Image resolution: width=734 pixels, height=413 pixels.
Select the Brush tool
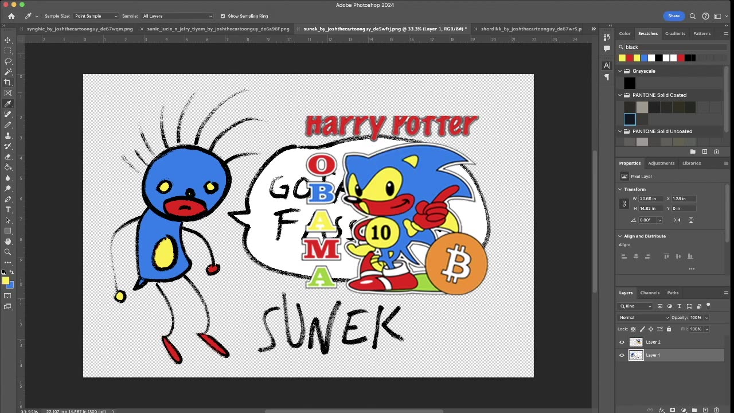tap(8, 124)
